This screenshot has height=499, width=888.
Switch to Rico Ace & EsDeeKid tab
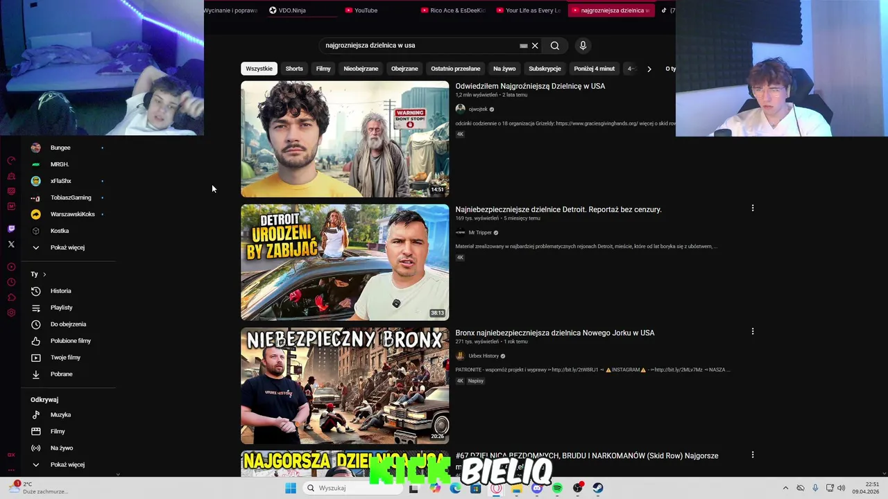pyautogui.click(x=453, y=10)
